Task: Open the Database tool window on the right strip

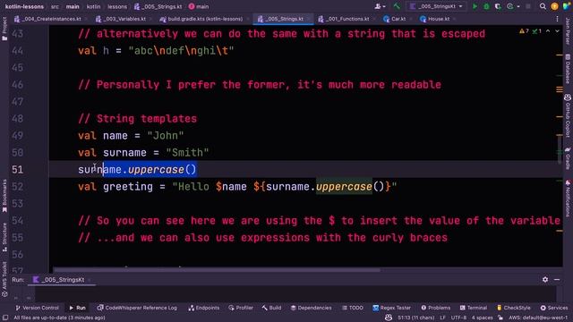Action: coord(568,69)
